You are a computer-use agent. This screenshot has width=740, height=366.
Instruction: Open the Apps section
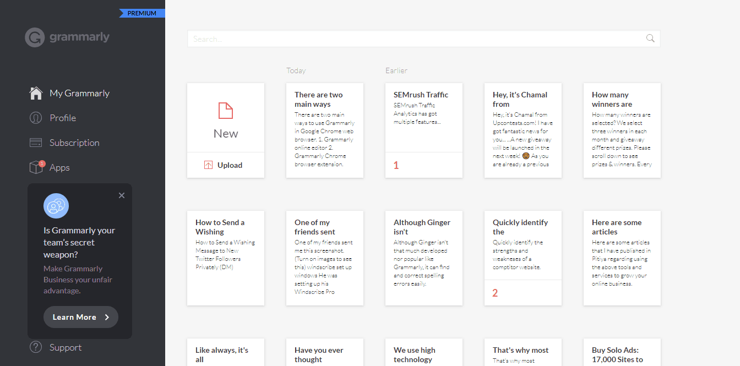pos(59,167)
